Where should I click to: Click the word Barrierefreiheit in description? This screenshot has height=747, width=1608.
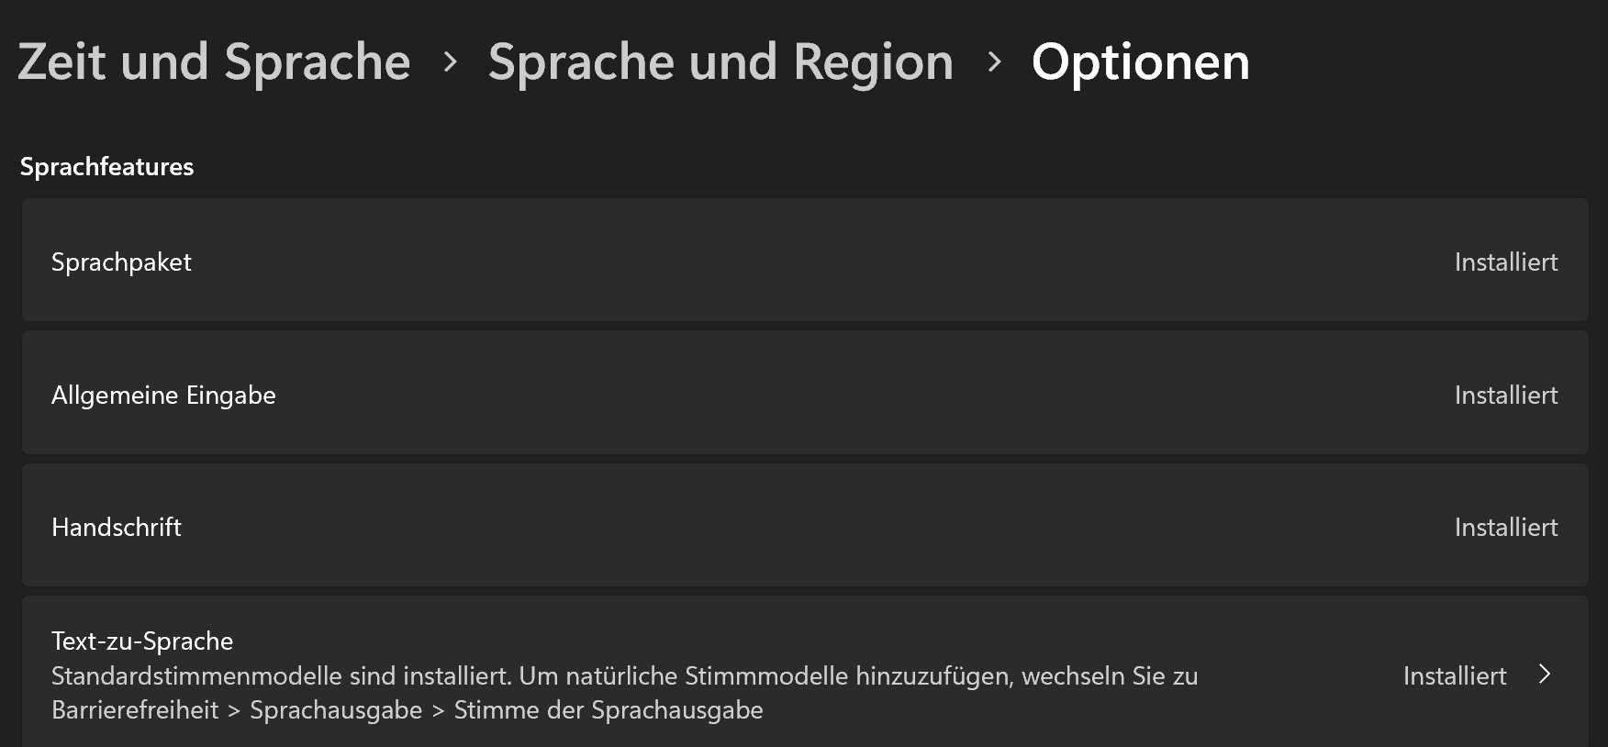(135, 710)
